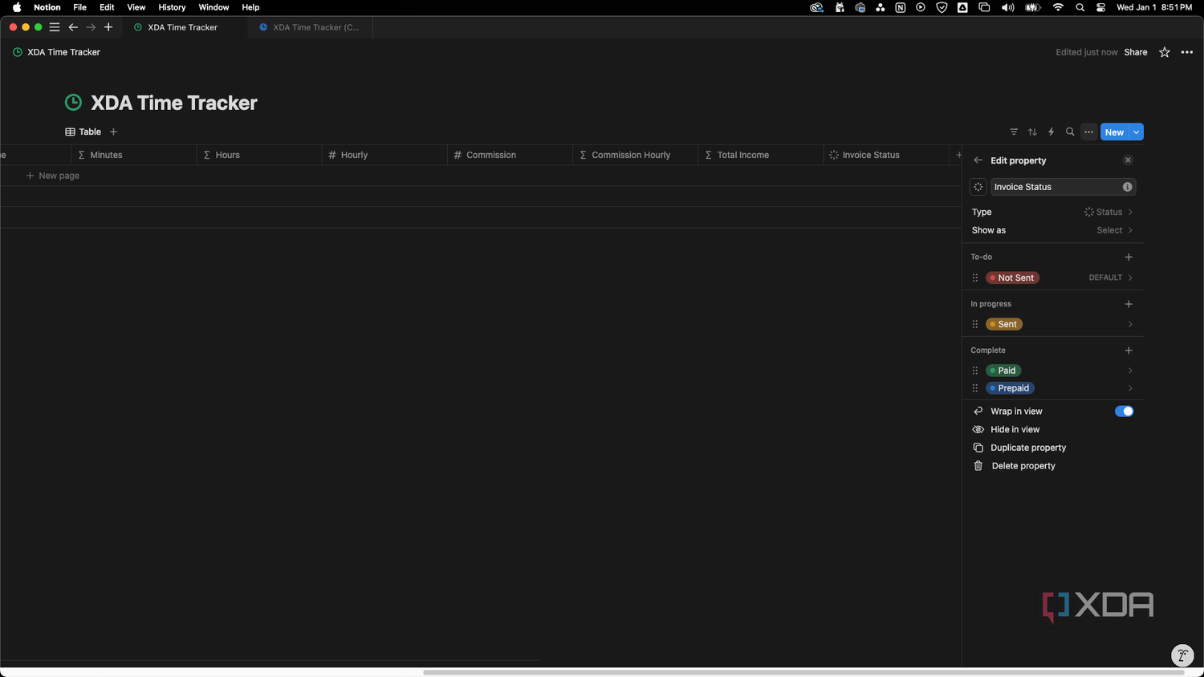Go forward with the right arrow

(91, 27)
